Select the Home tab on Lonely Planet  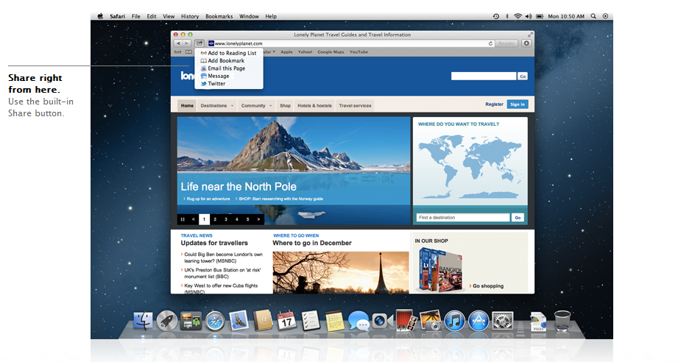coord(187,106)
